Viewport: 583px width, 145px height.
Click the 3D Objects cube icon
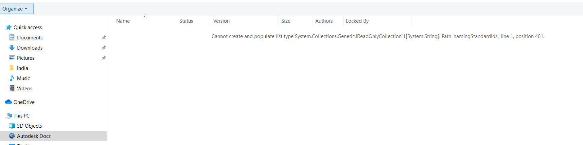tap(12, 126)
